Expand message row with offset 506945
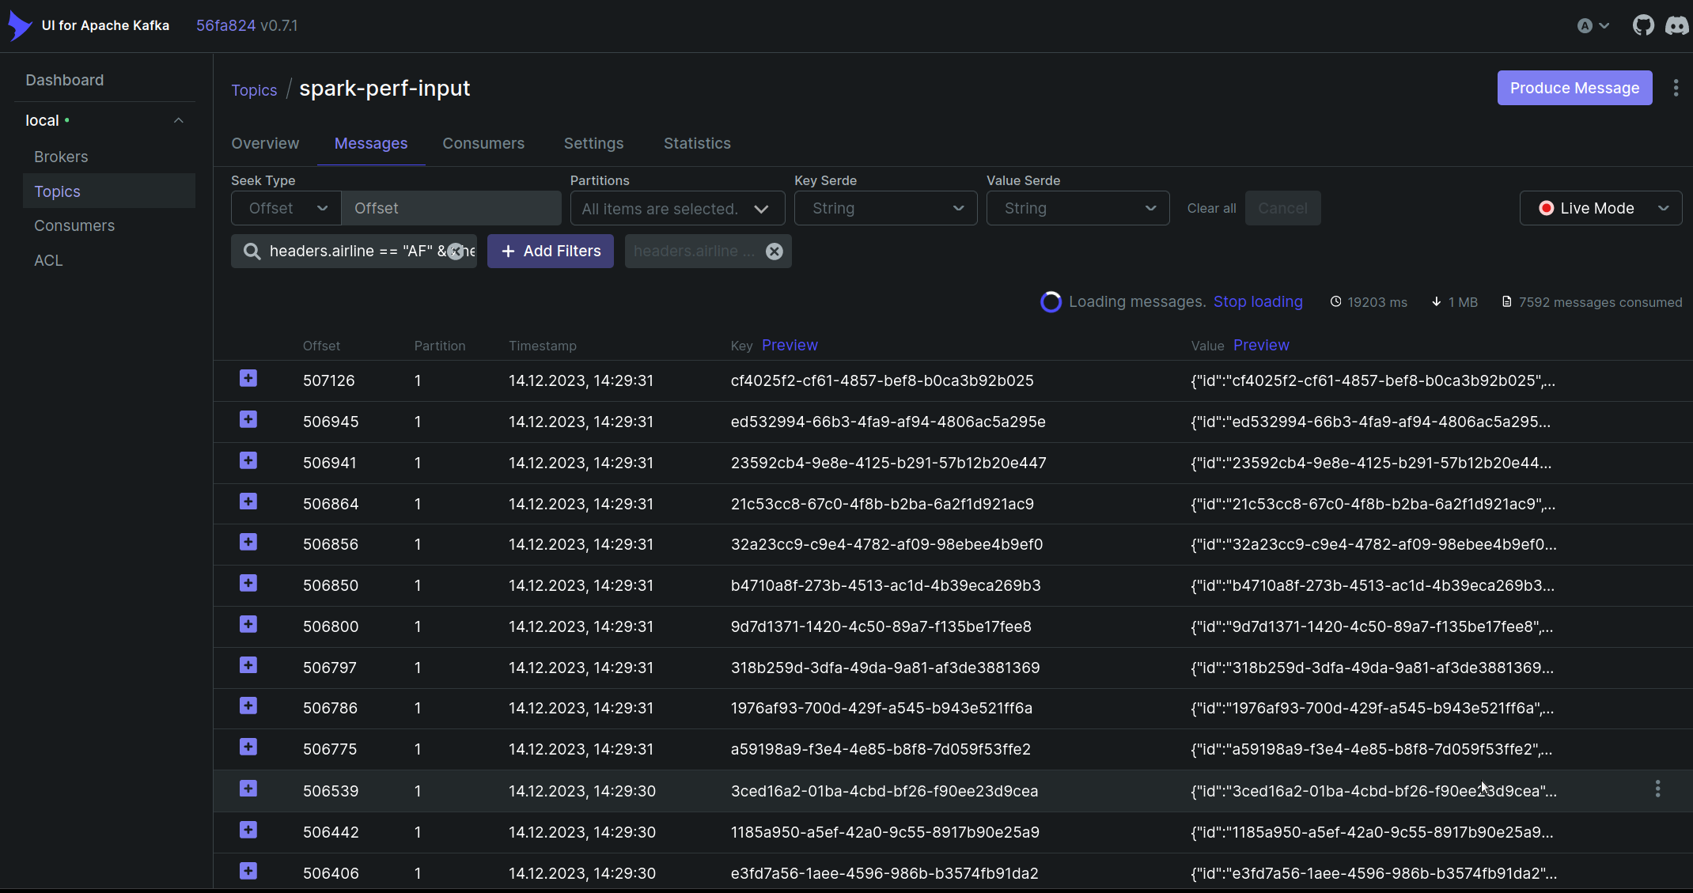The width and height of the screenshot is (1693, 893). 248,420
